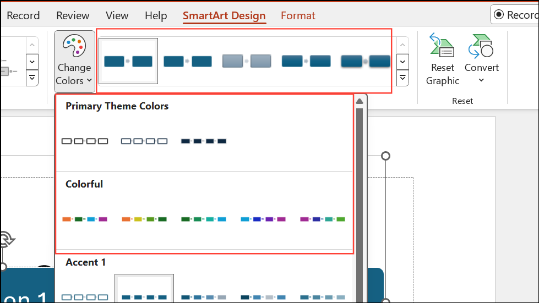Choose Colorful scheme with blue to magenta

(x=263, y=219)
